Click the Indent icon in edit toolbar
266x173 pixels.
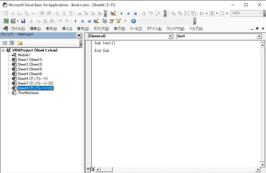click(x=42, y=13)
